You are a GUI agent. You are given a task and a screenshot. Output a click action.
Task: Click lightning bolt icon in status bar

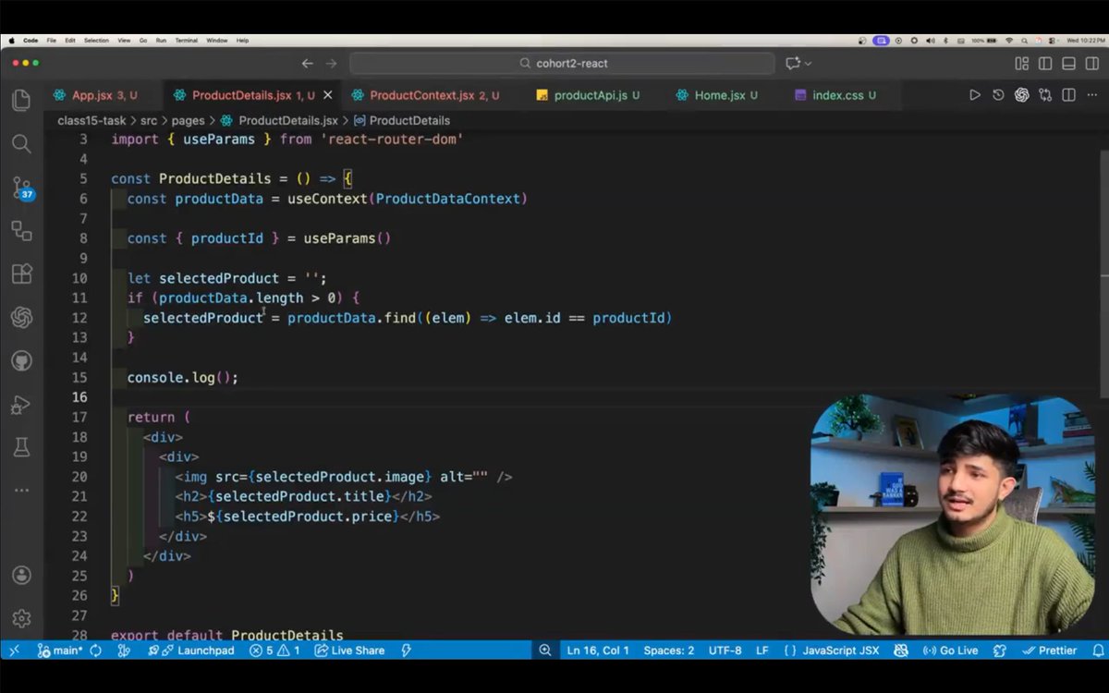[406, 650]
